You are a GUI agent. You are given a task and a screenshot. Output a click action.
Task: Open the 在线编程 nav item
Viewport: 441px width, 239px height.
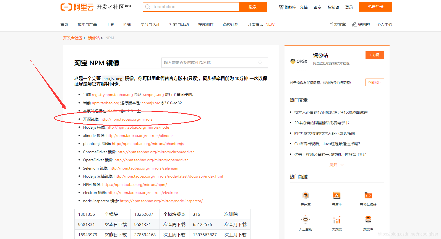[206, 24]
